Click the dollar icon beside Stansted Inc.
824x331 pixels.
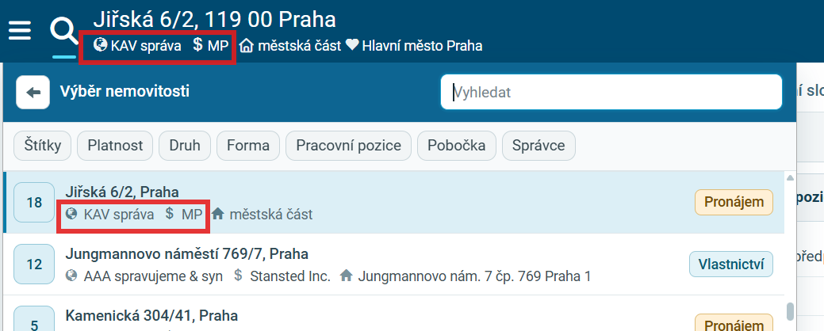click(x=238, y=276)
